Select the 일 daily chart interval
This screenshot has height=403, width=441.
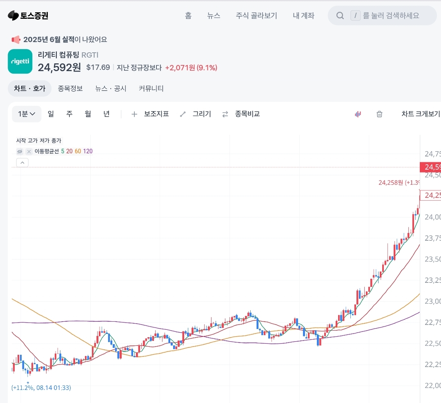[51, 114]
